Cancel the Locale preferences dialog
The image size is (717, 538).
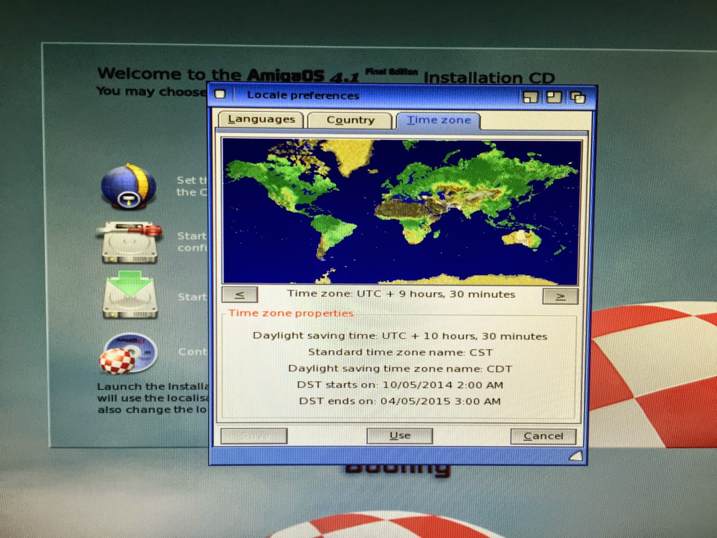pyautogui.click(x=543, y=436)
